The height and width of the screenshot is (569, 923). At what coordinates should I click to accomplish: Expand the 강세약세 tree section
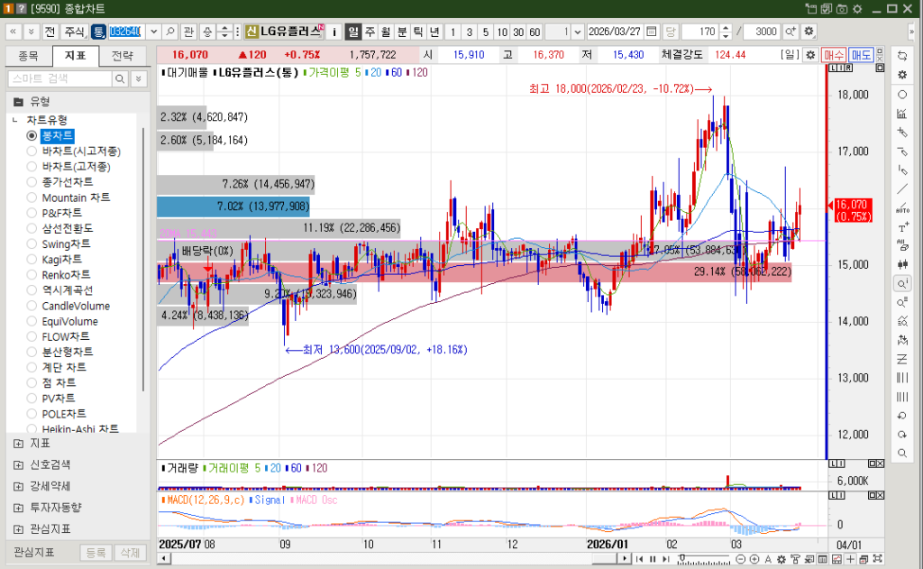[x=19, y=486]
